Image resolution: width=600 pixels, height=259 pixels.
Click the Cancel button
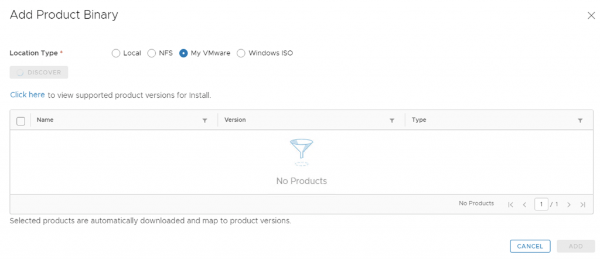click(x=530, y=247)
